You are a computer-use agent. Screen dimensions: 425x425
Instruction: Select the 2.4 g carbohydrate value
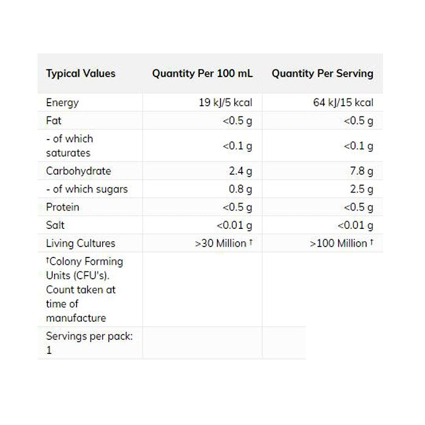[x=240, y=171]
